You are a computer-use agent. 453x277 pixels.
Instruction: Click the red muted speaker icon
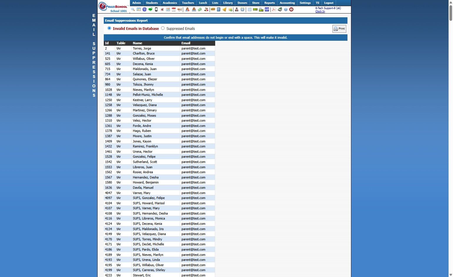[162, 9]
